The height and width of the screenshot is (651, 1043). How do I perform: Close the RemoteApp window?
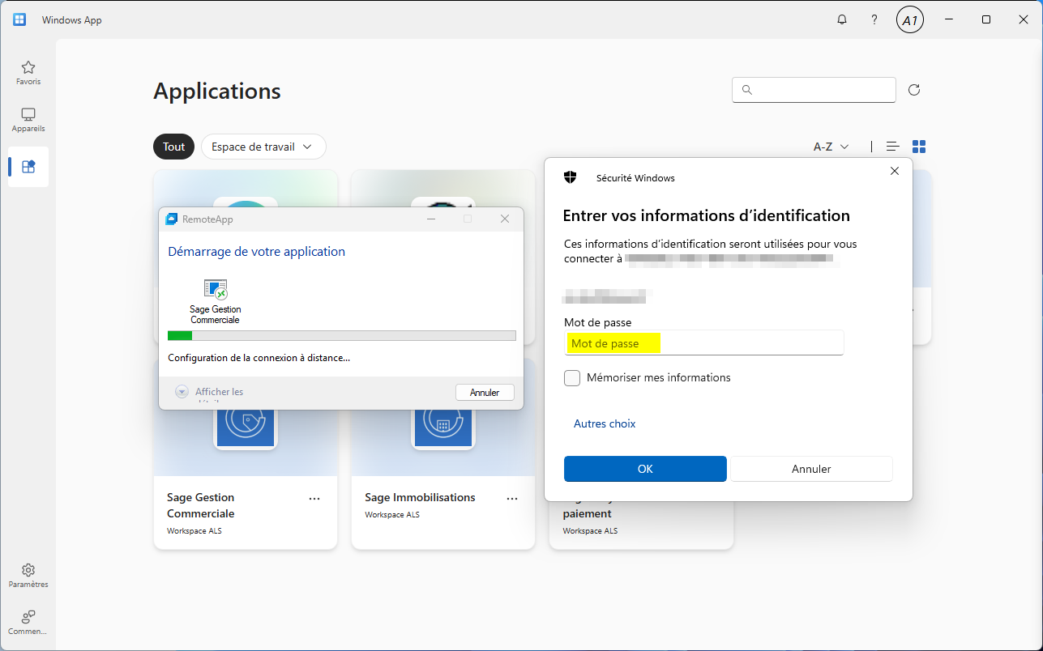click(x=505, y=219)
